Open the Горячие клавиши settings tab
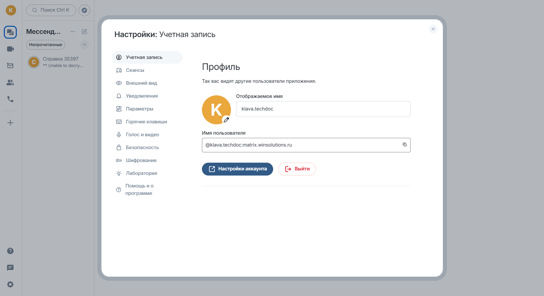544x296 pixels. coord(147,122)
